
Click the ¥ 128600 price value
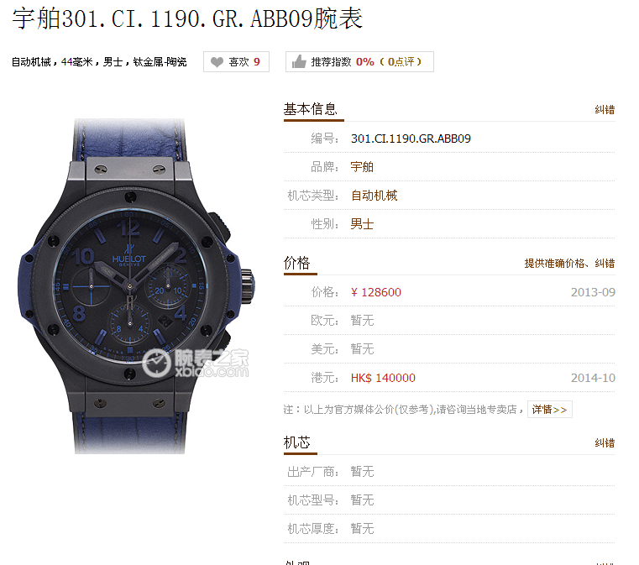coord(375,292)
